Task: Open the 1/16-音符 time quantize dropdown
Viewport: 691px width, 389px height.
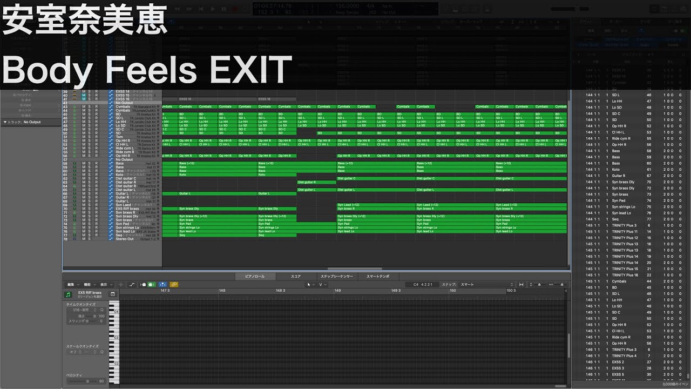Action: [84, 310]
